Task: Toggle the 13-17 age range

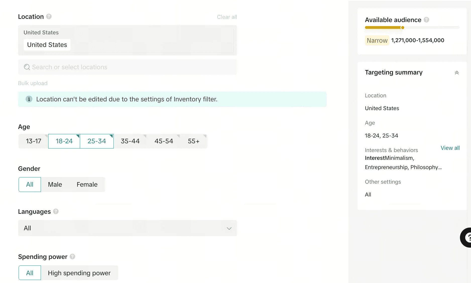Action: (x=33, y=141)
